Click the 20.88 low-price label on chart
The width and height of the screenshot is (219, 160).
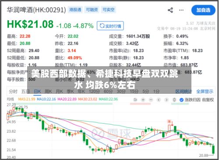coord(204,155)
